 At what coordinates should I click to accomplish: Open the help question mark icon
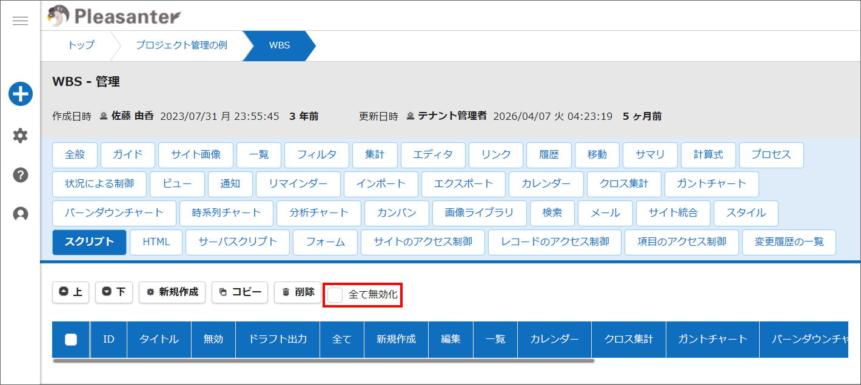[21, 175]
